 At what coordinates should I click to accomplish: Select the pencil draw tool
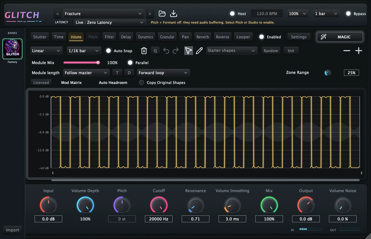coord(199,51)
